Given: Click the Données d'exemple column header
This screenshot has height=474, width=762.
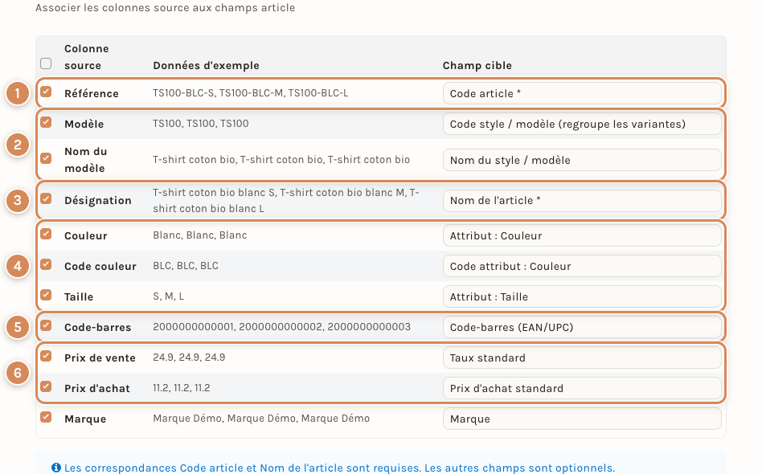Looking at the screenshot, I should coord(206,66).
